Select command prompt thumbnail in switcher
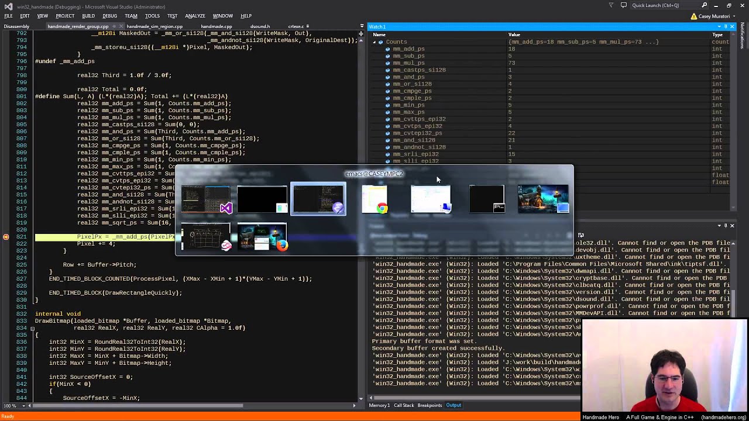The width and height of the screenshot is (749, 421). [x=487, y=199]
